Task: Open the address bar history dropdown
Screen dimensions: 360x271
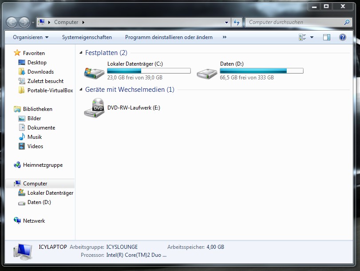Action: point(226,22)
